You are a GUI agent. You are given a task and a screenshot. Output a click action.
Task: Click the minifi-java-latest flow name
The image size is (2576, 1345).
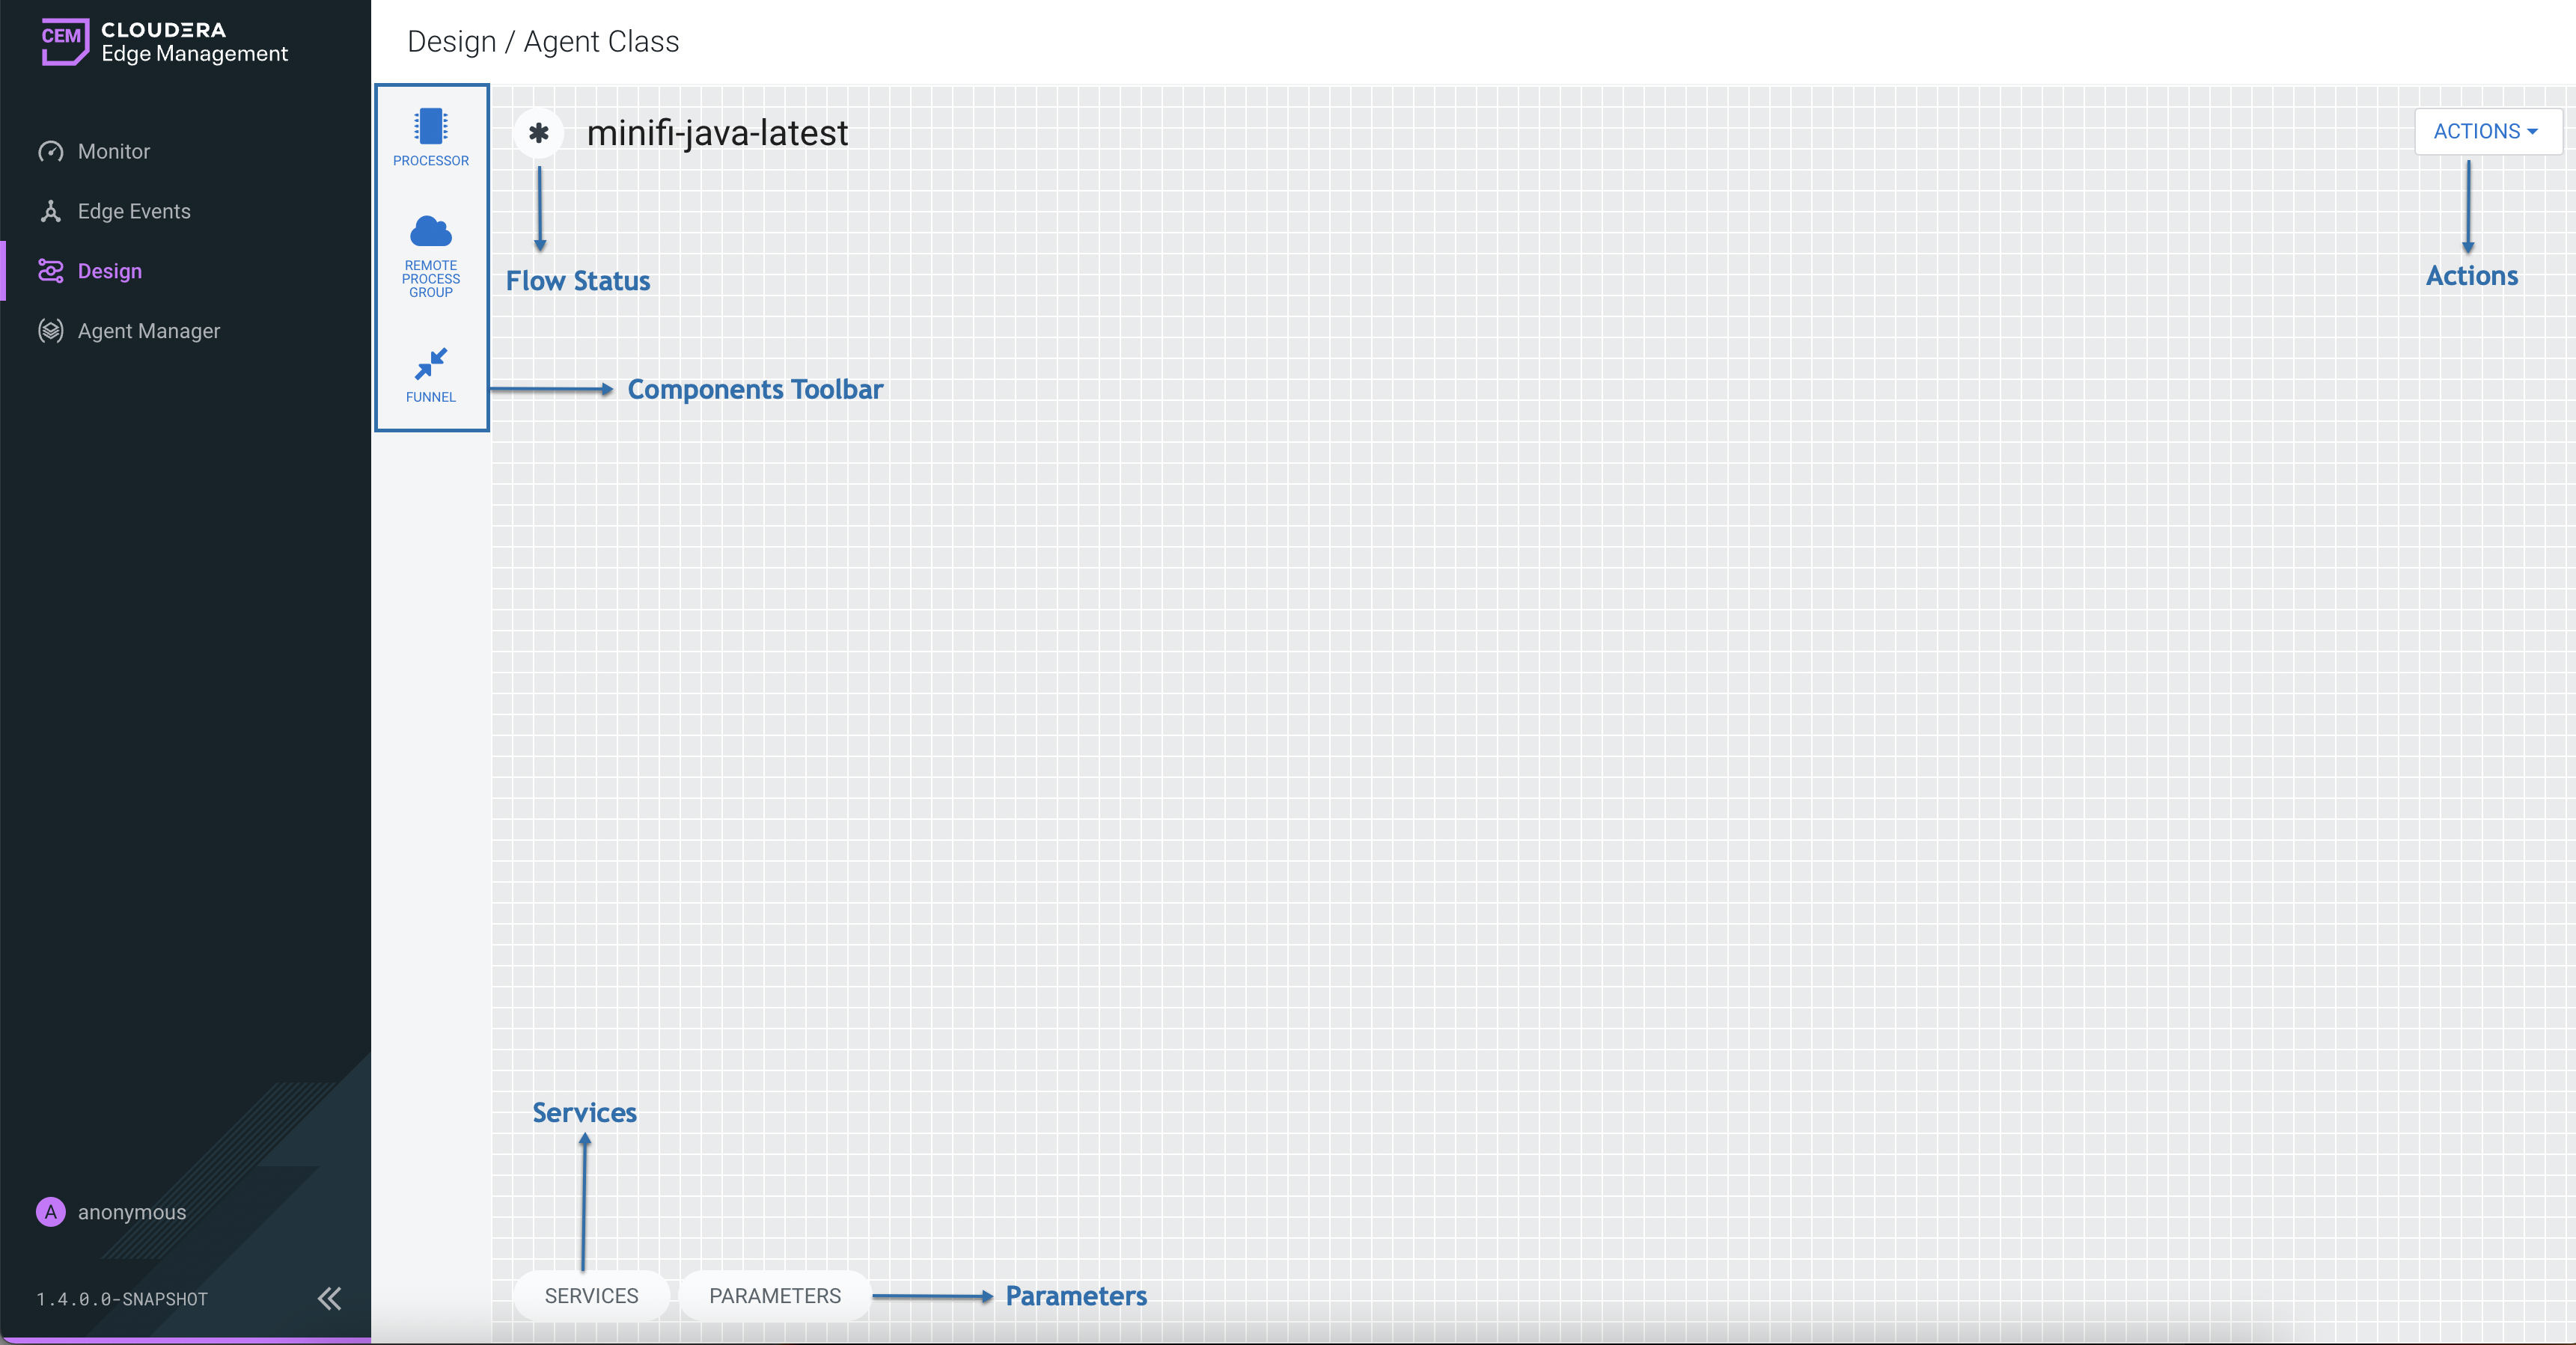[x=717, y=133]
